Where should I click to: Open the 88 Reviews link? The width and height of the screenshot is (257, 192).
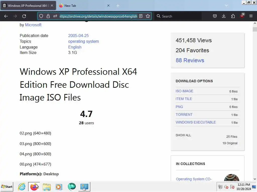(190, 60)
